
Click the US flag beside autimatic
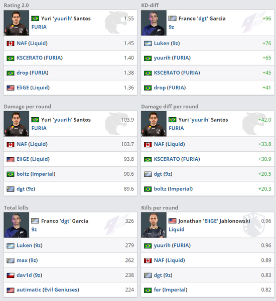[x=11, y=290]
